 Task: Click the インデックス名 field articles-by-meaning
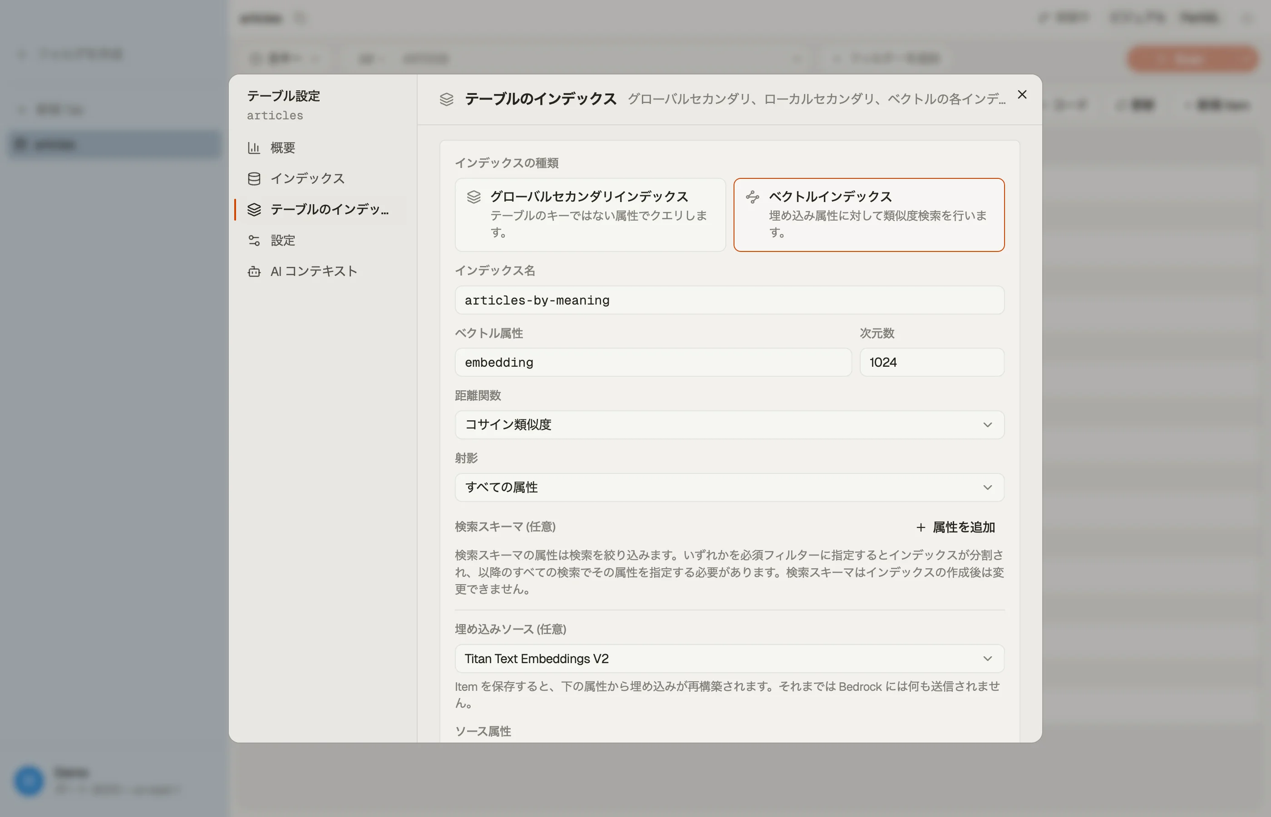click(x=729, y=300)
